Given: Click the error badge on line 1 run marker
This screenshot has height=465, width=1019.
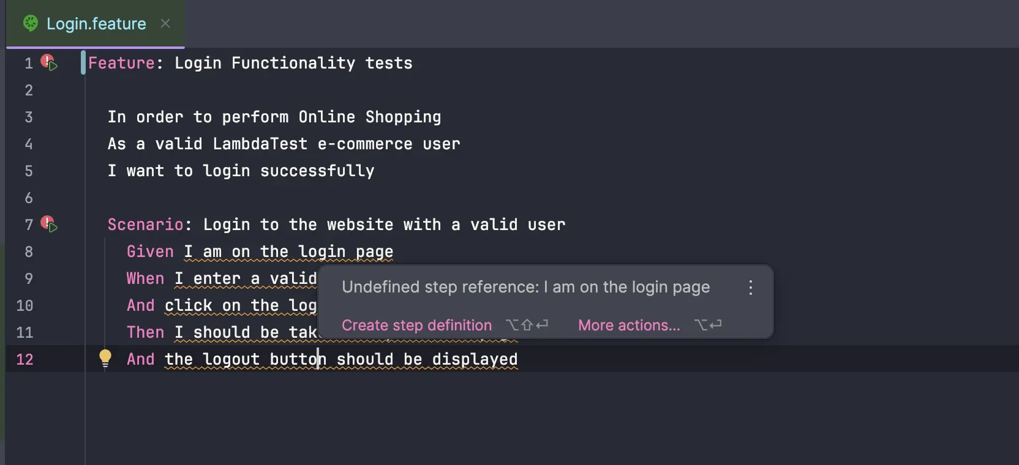Looking at the screenshot, I should (x=47, y=59).
